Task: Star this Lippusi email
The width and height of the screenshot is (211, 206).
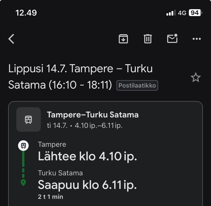Action: coord(196,77)
